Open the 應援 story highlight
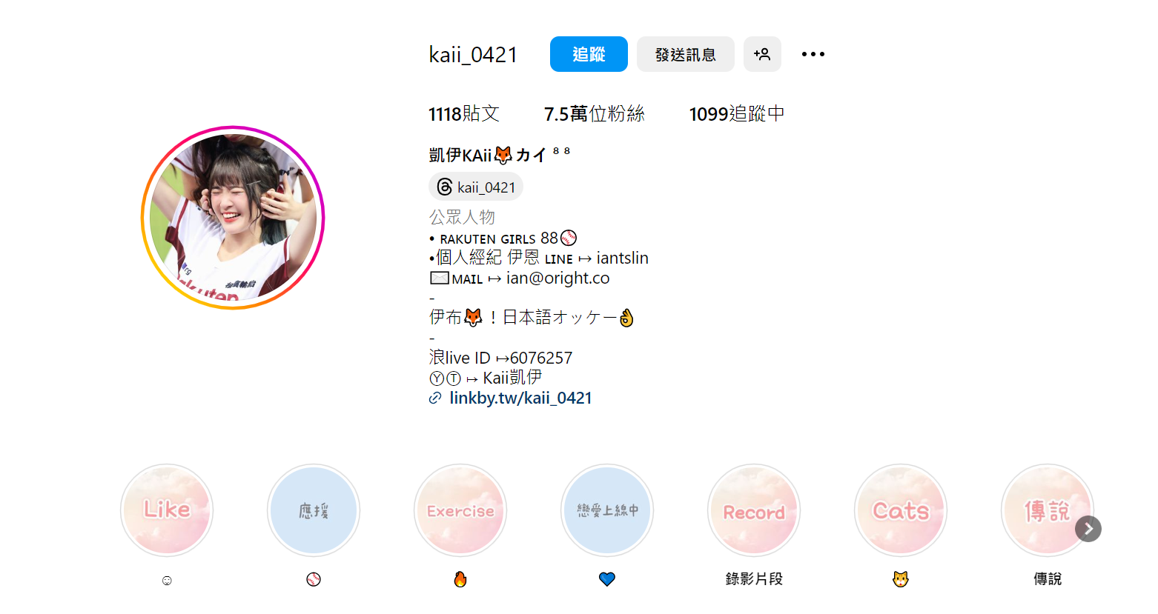Screen dimensions: 1158x614 tap(314, 510)
